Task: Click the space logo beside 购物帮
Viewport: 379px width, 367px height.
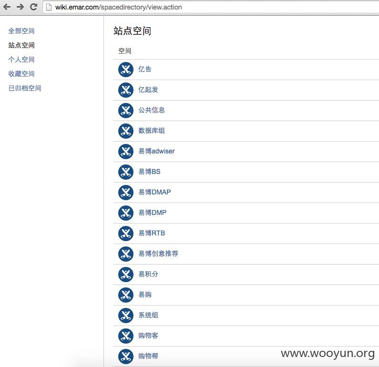Action: tap(126, 357)
